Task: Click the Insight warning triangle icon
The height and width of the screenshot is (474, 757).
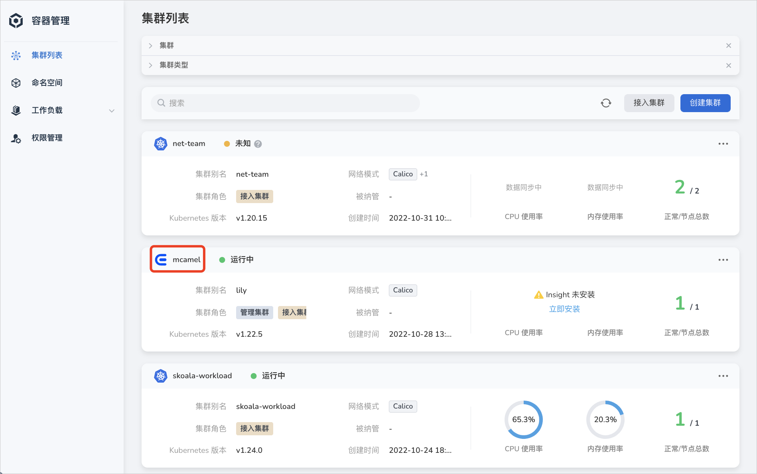Action: pos(538,295)
